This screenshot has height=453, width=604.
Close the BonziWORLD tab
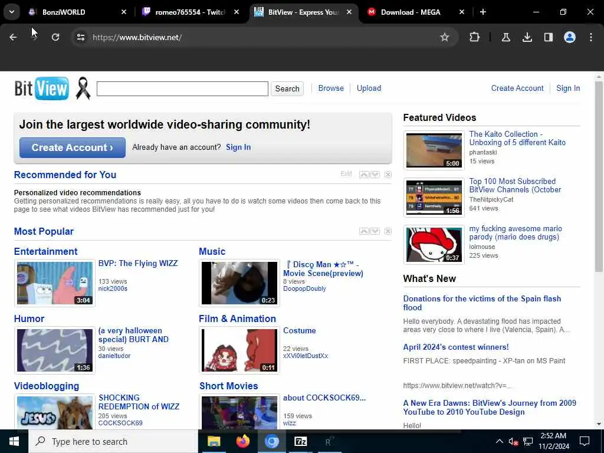click(124, 12)
